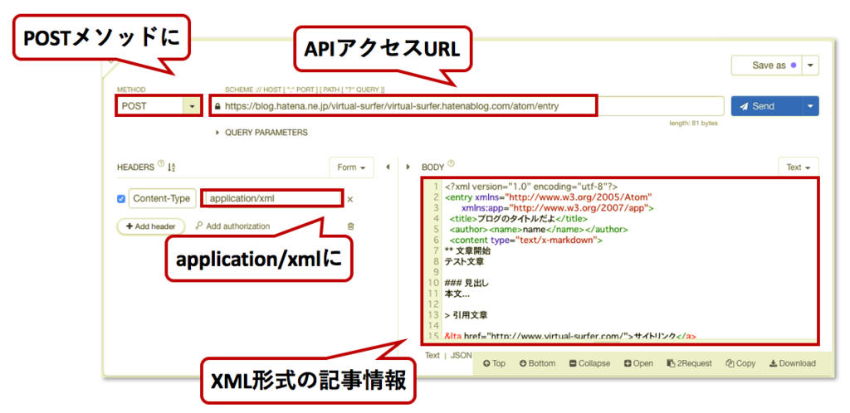The height and width of the screenshot is (413, 850).
Task: Toggle the Content-Type header checkbox
Action: tap(121, 199)
